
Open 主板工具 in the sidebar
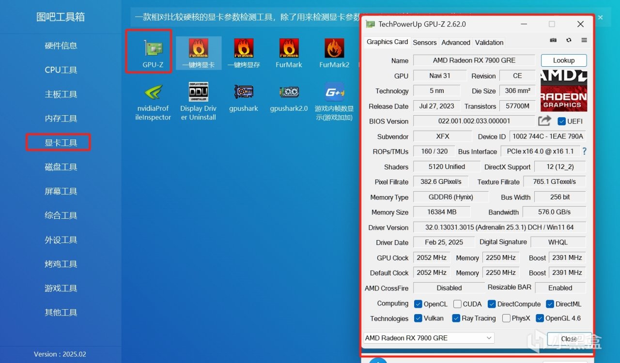pyautogui.click(x=61, y=94)
